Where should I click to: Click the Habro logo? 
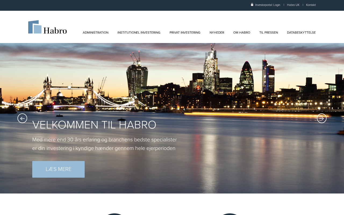click(x=48, y=27)
